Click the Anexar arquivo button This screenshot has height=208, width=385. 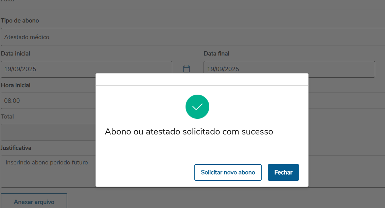(x=34, y=202)
